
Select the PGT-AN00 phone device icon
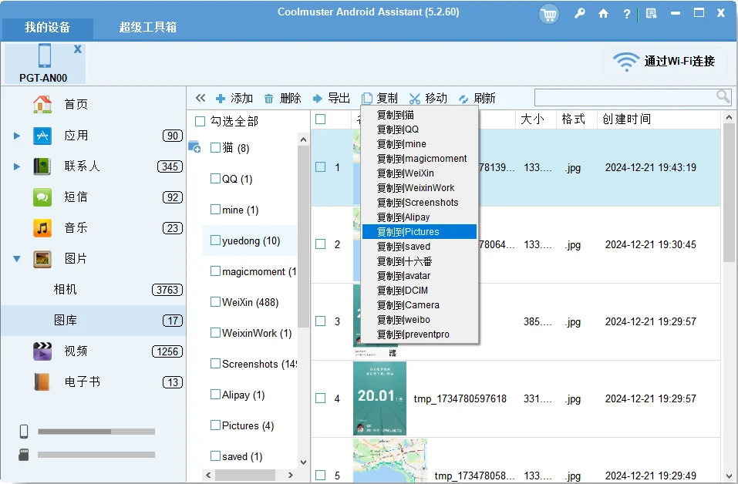45,55
